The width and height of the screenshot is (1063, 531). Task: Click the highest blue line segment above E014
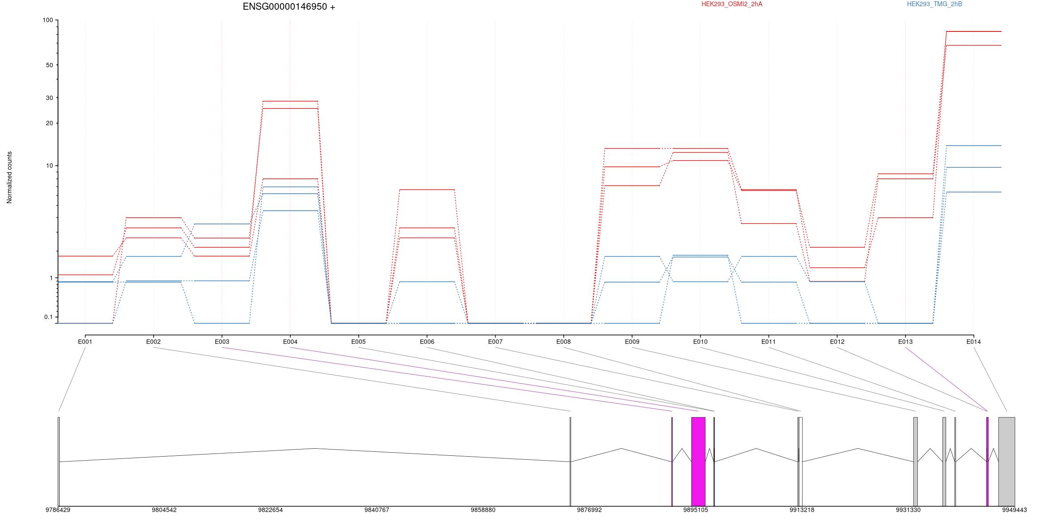[x=974, y=146]
